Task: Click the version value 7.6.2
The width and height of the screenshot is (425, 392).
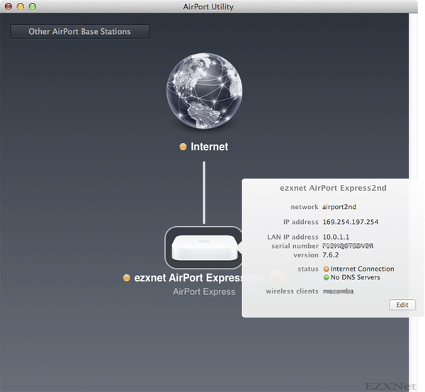Action: 330,255
